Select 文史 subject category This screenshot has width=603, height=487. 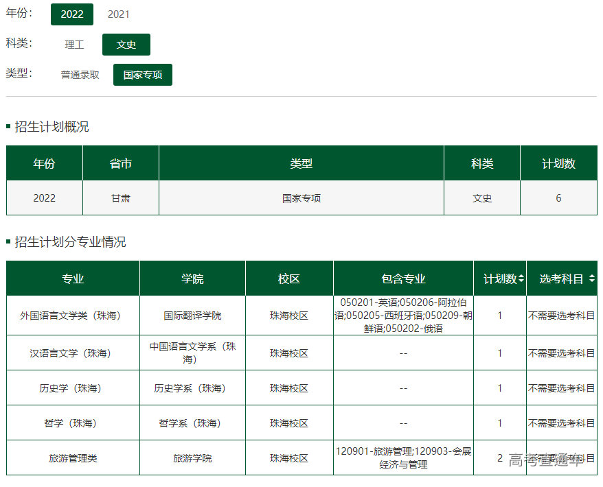[x=126, y=45]
